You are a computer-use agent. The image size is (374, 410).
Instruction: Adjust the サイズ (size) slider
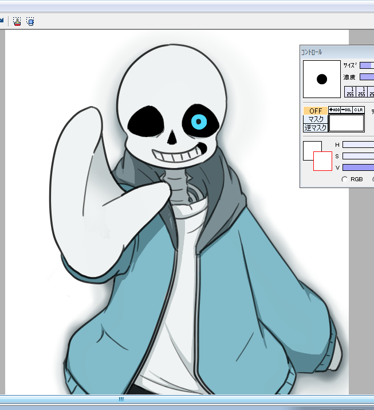[x=367, y=65]
